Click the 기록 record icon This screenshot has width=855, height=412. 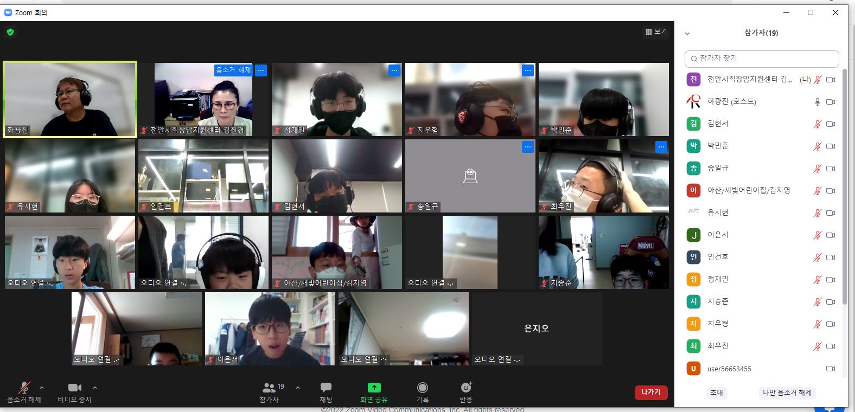tap(422, 388)
